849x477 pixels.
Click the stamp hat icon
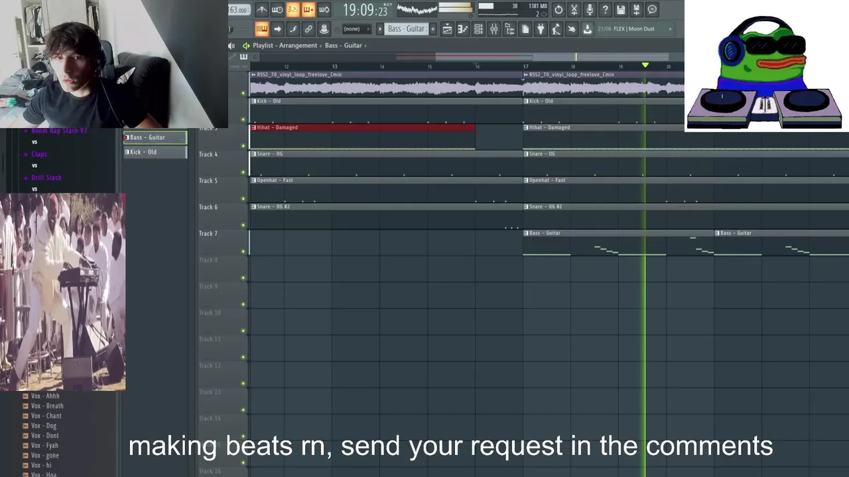[324, 28]
